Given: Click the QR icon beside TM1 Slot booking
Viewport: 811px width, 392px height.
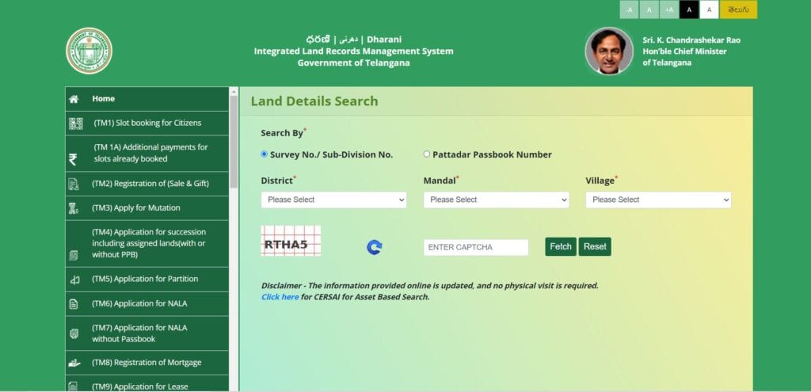Looking at the screenshot, I should (75, 123).
